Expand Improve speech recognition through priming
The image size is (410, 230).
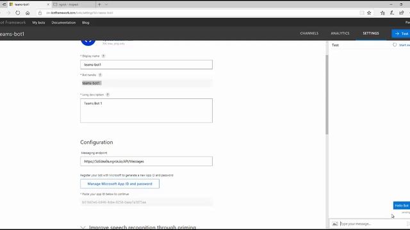pos(138,227)
